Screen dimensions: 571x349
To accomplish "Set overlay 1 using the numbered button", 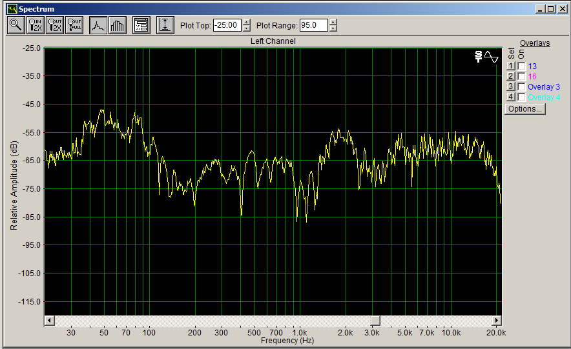I will pyautogui.click(x=510, y=66).
